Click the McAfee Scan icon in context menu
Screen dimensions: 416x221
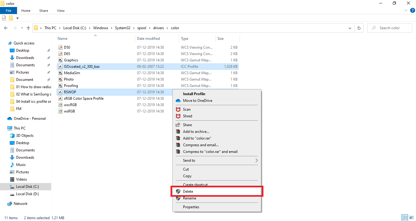[178, 109]
